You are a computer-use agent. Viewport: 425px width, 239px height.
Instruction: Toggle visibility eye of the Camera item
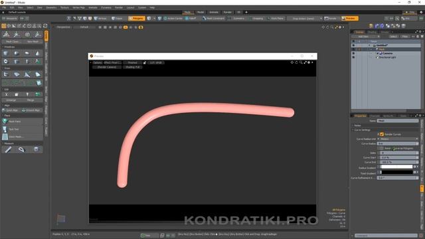point(353,53)
